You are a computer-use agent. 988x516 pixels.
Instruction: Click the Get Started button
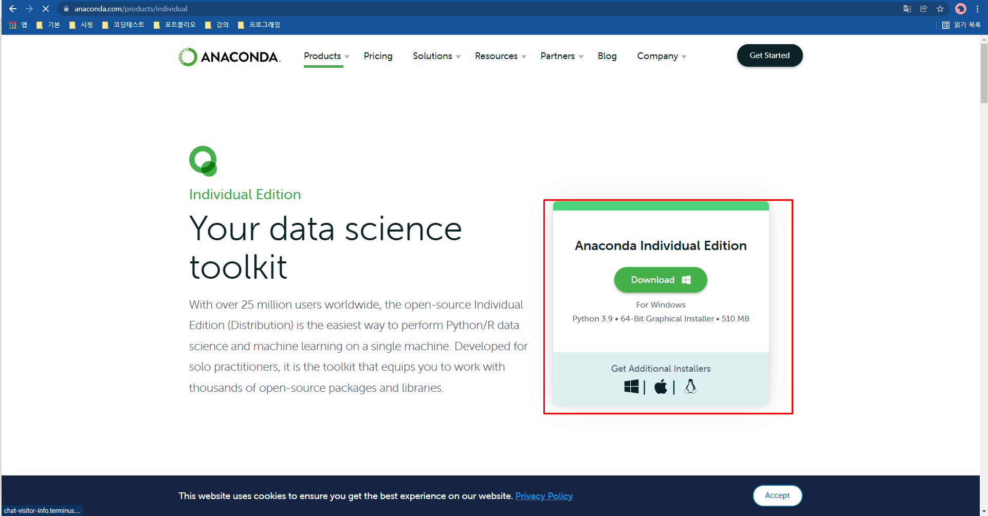pyautogui.click(x=770, y=55)
